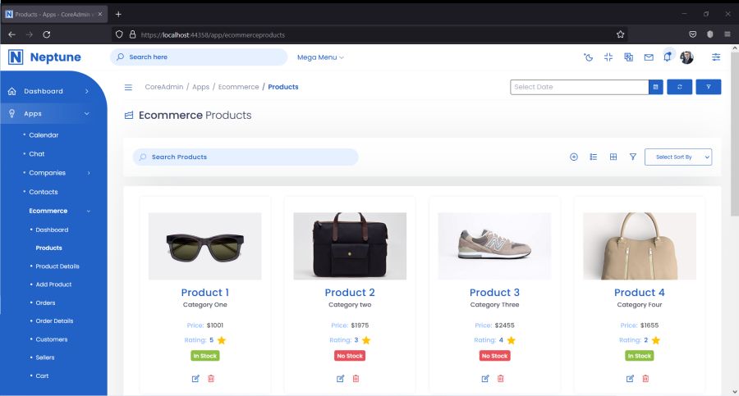Open the user profile avatar
Image resolution: width=739 pixels, height=396 pixels.
[x=686, y=57]
